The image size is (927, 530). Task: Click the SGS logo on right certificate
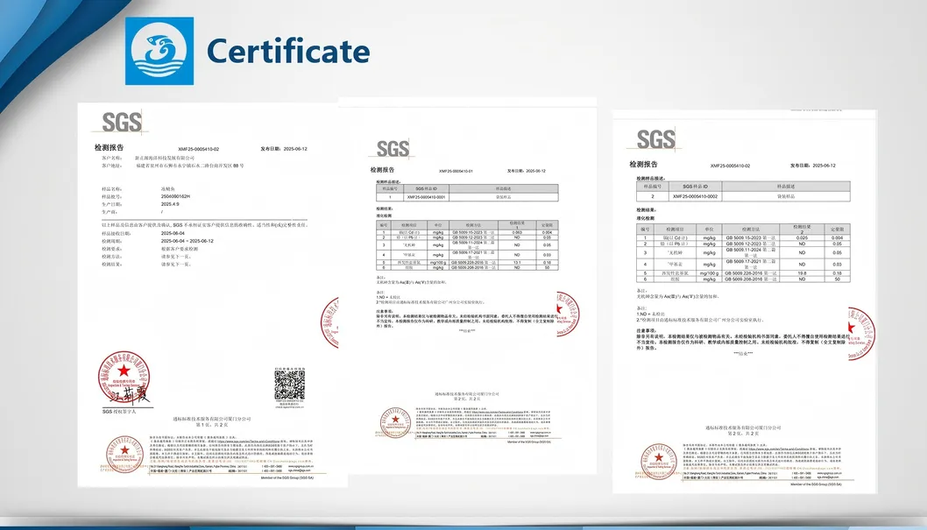[x=656, y=139]
